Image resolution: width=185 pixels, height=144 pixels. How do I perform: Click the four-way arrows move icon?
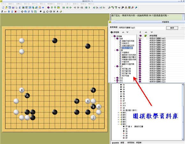tap(22, 11)
